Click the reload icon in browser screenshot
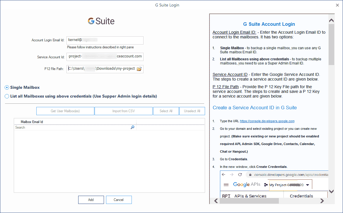This screenshot has height=213, width=343. pos(240,174)
